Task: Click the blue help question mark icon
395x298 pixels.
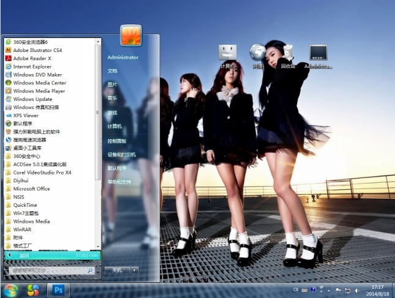Action: 313,289
